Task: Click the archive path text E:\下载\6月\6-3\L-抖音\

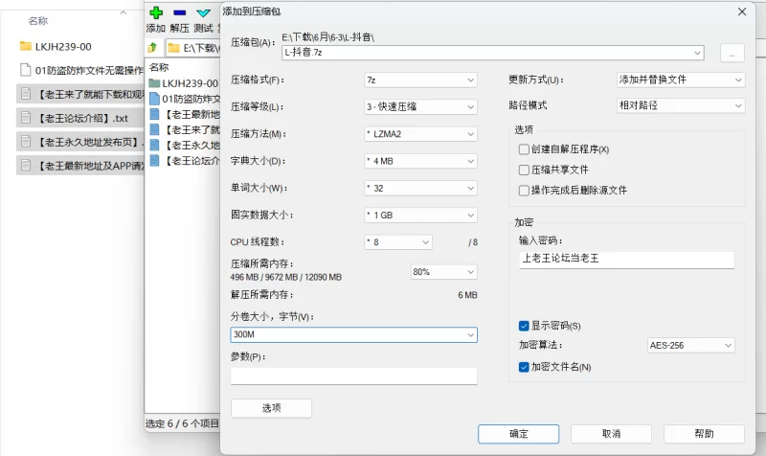Action: coord(327,37)
